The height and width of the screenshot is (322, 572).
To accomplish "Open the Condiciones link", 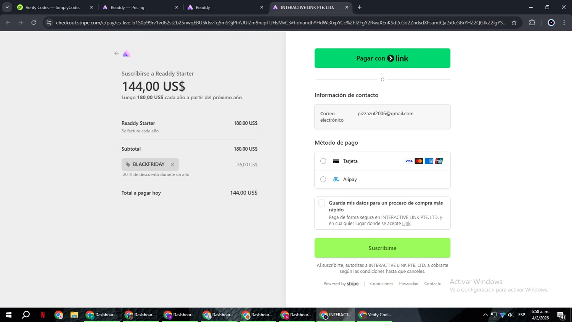I will click(382, 284).
